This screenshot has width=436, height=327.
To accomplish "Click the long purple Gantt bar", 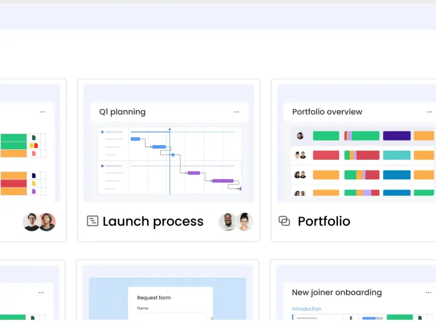I will click(222, 181).
